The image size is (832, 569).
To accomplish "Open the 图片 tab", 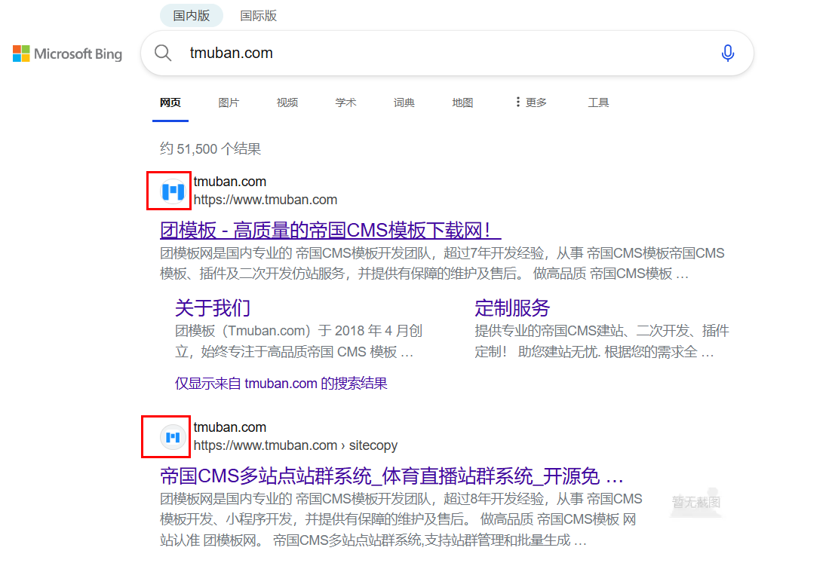I will pyautogui.click(x=229, y=102).
